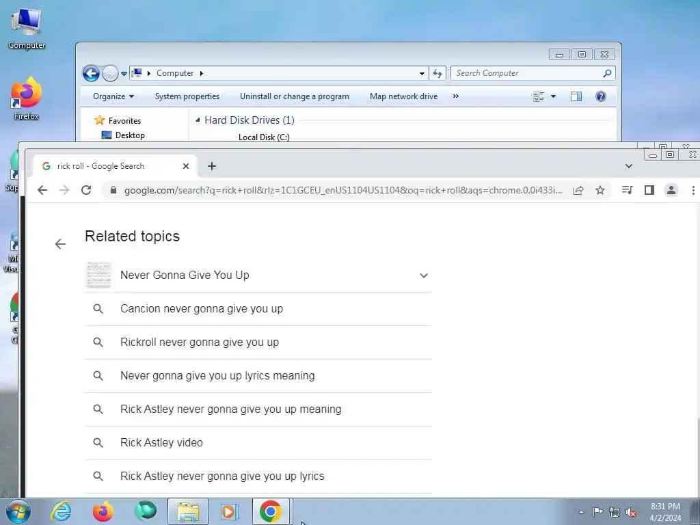Click the Never Gonna Give You Up title
The image size is (700, 525).
[x=185, y=275]
